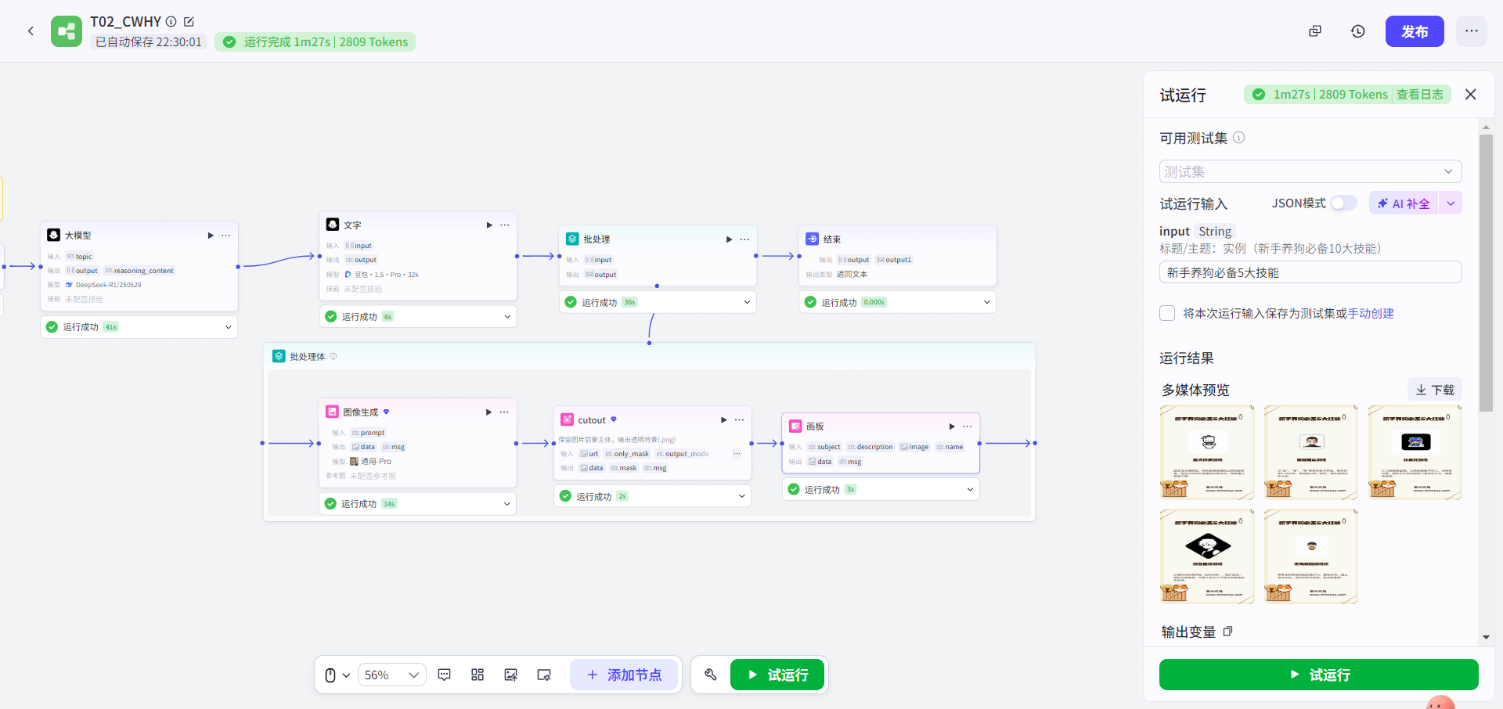Click the wrench debug icon beside 试运行
Image resolution: width=1503 pixels, height=709 pixels.
tap(711, 675)
